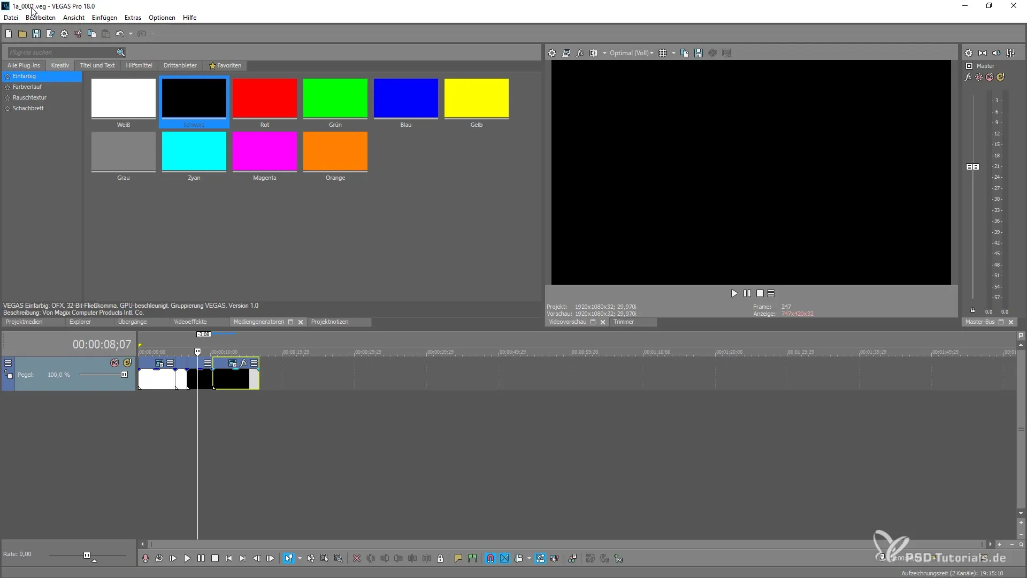Expand the overlays dropdown arrow

click(x=673, y=53)
